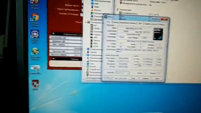201x113 pixels.
Task: Open the Tools dropdown arrow in CPU-Z
Action: pos(139,78)
